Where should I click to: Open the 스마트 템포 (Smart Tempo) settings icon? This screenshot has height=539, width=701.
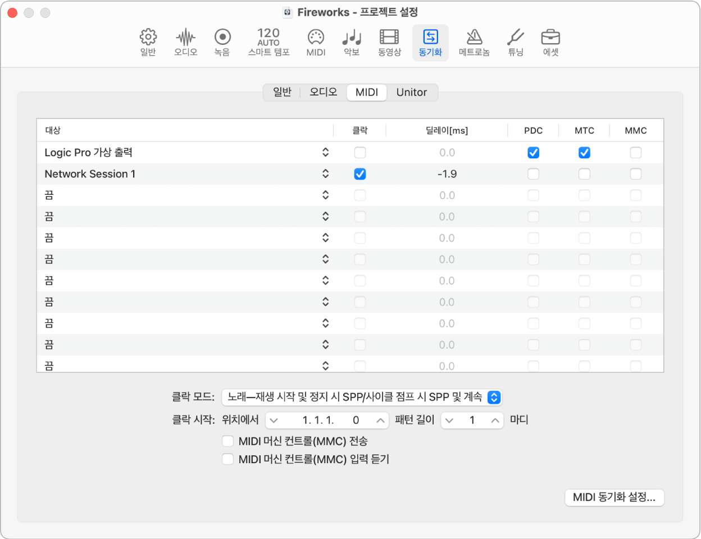pos(268,42)
